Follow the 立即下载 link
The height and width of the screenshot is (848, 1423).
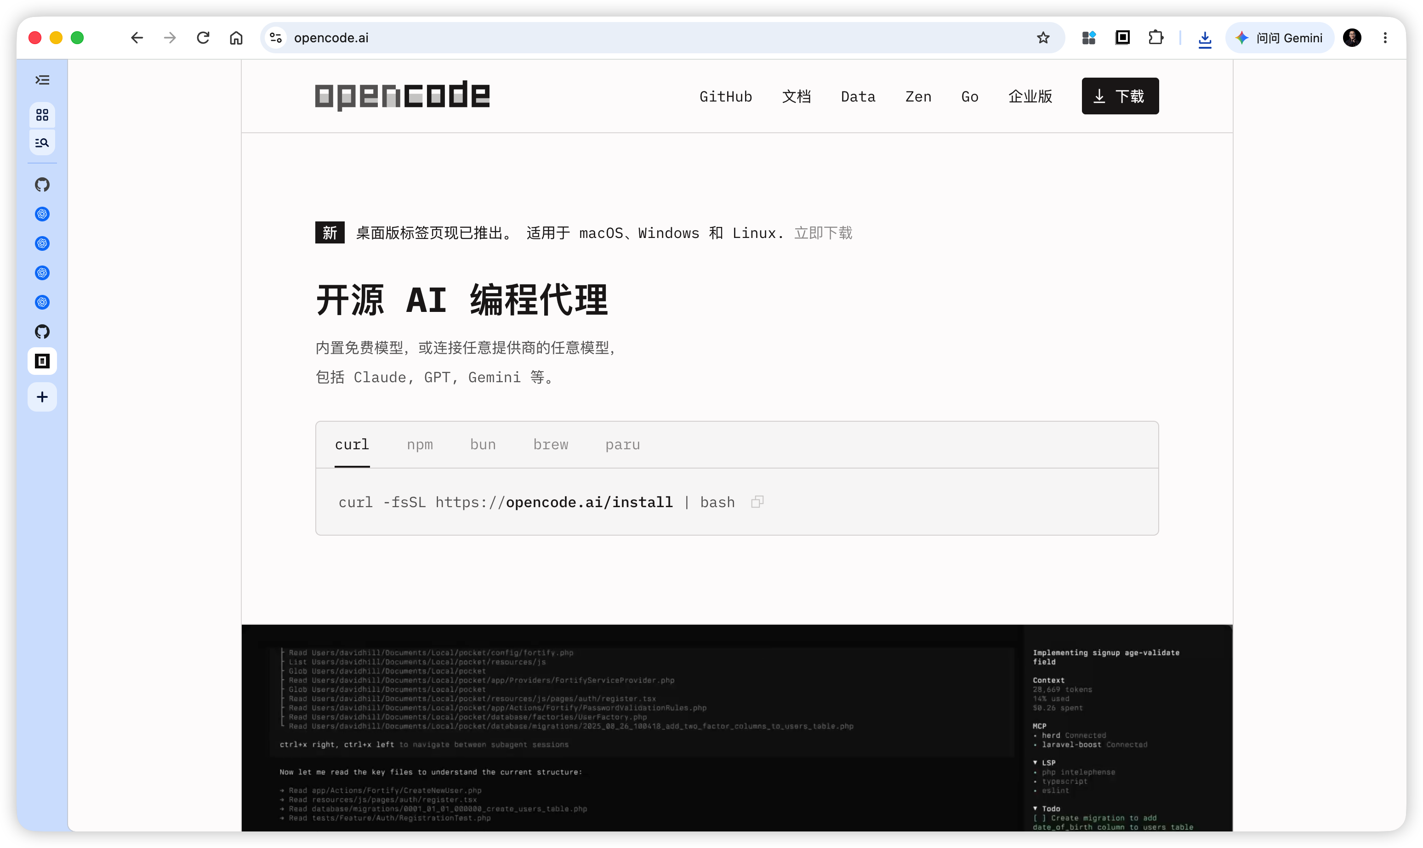point(823,233)
